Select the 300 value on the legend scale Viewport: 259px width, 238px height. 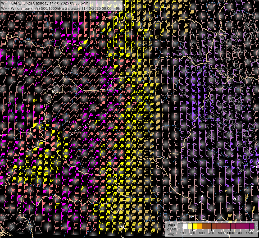coord(192,233)
